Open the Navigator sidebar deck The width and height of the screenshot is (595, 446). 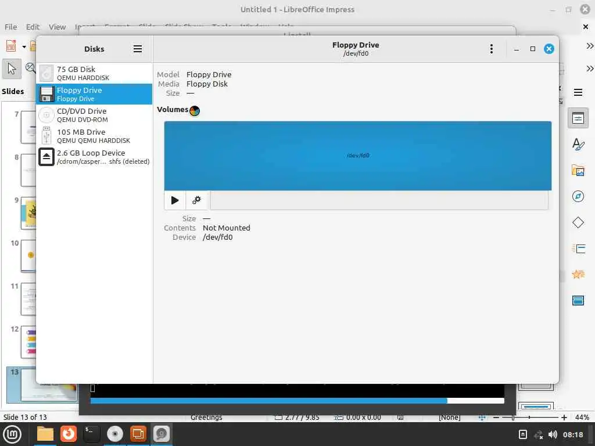pos(578,196)
